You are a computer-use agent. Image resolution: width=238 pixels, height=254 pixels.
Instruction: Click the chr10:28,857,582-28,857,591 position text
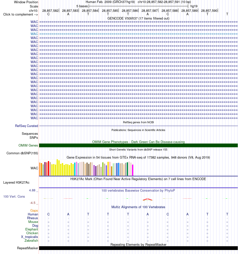pos(159,2)
